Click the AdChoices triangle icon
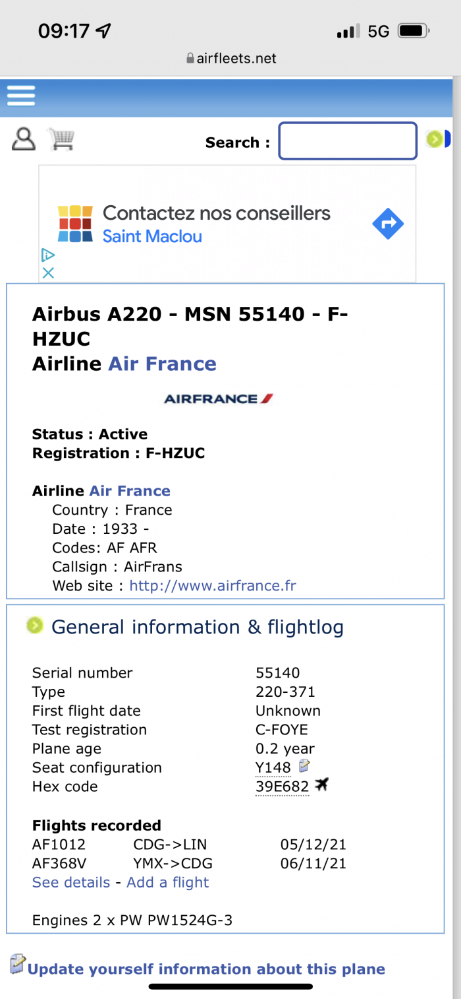The width and height of the screenshot is (461, 999). (47, 255)
